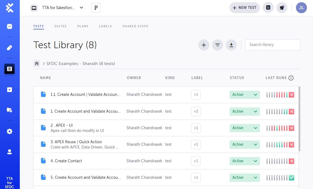Click the Search library input field
This screenshot has height=189, width=313.
tap(272, 45)
